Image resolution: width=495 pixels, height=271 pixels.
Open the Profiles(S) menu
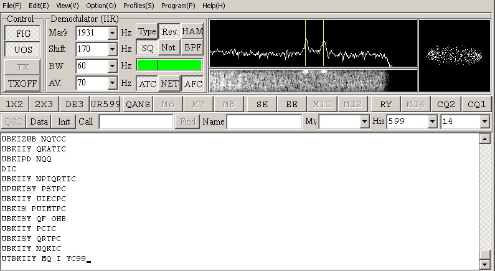point(139,6)
